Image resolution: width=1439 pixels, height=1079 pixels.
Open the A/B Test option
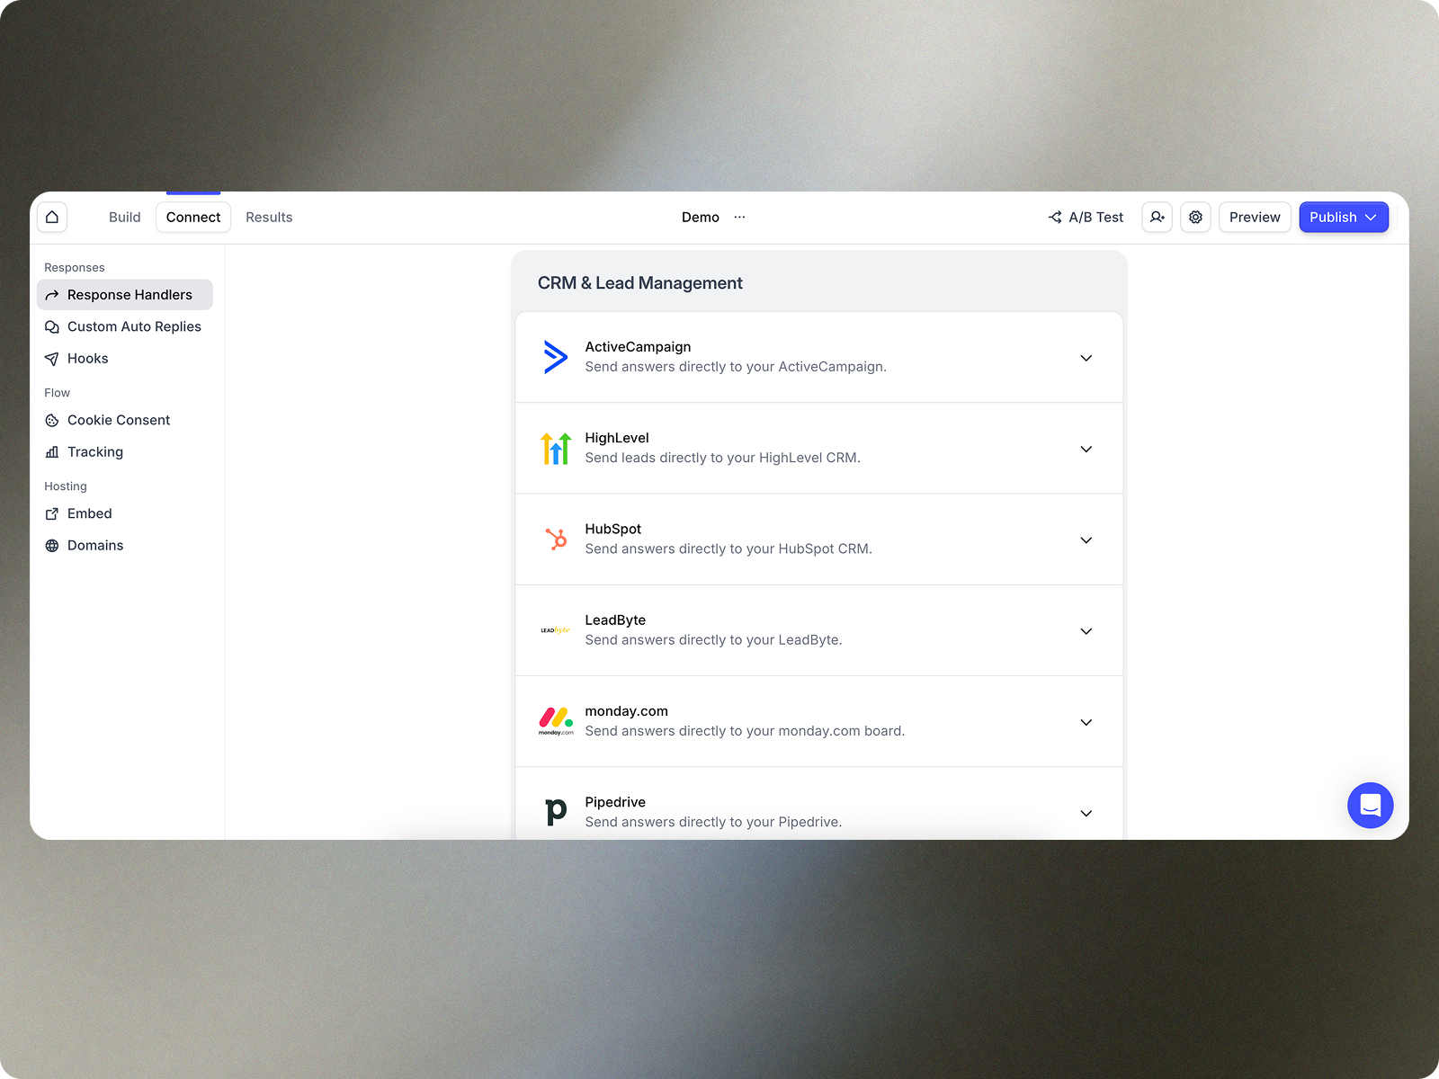tap(1086, 217)
